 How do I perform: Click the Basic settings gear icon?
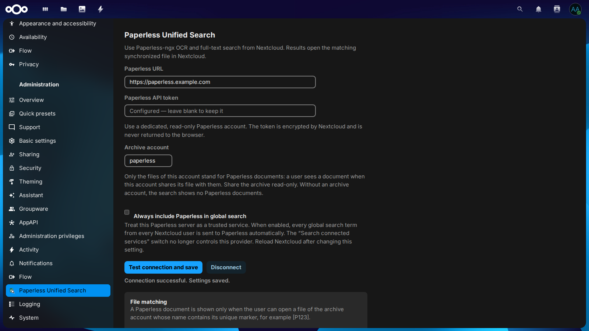point(12,141)
